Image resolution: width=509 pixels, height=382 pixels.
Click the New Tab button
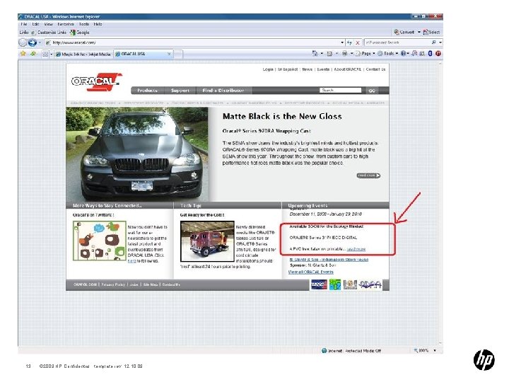[178, 54]
